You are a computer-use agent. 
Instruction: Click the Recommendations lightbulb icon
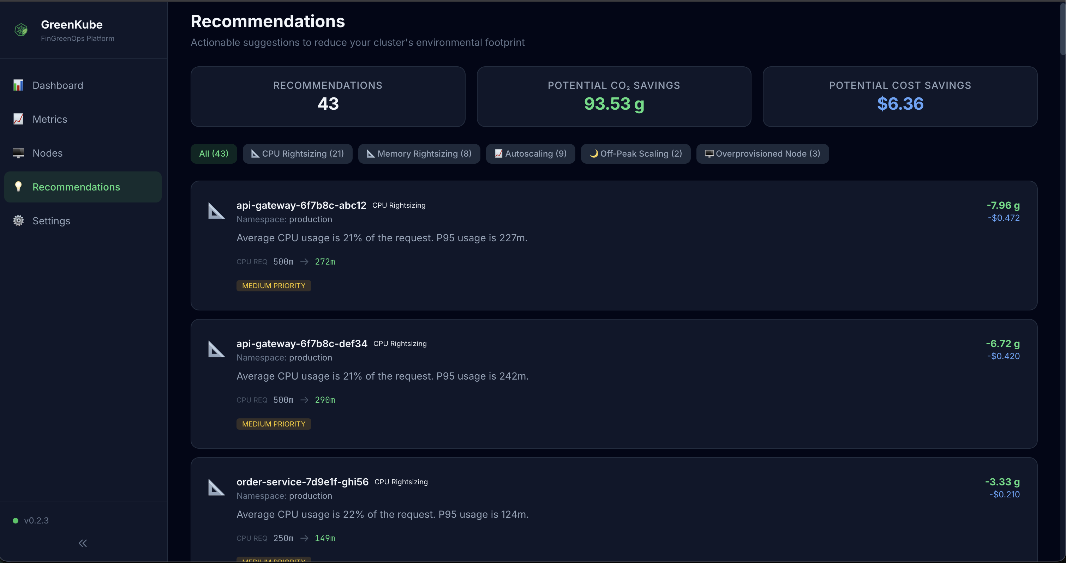tap(18, 187)
